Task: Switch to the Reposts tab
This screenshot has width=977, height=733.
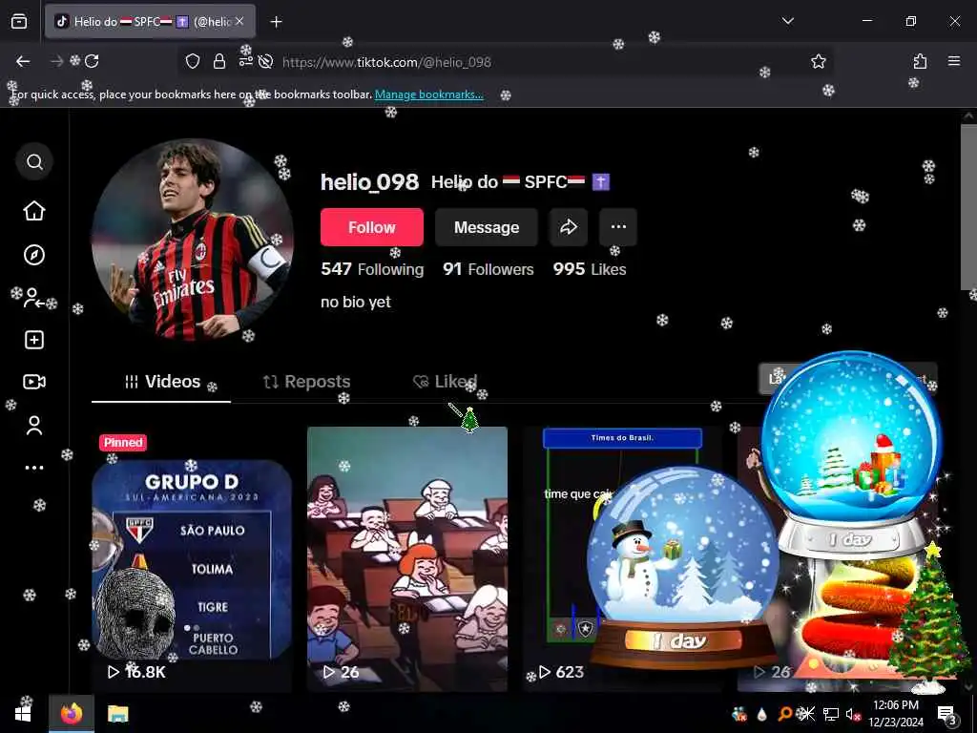Action: [306, 382]
